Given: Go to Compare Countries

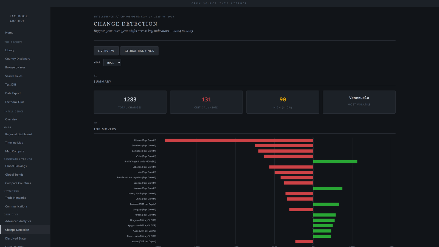Looking at the screenshot, I should click(x=18, y=183).
